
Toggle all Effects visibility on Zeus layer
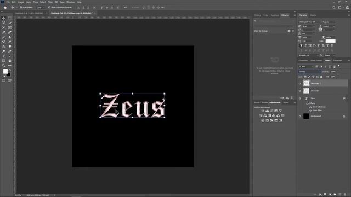pos(307,103)
